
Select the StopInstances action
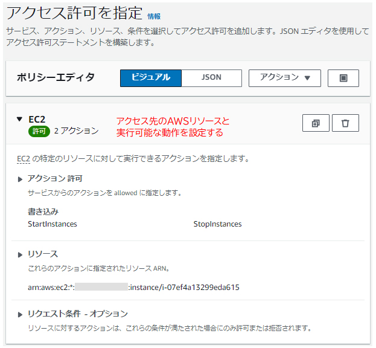point(217,224)
